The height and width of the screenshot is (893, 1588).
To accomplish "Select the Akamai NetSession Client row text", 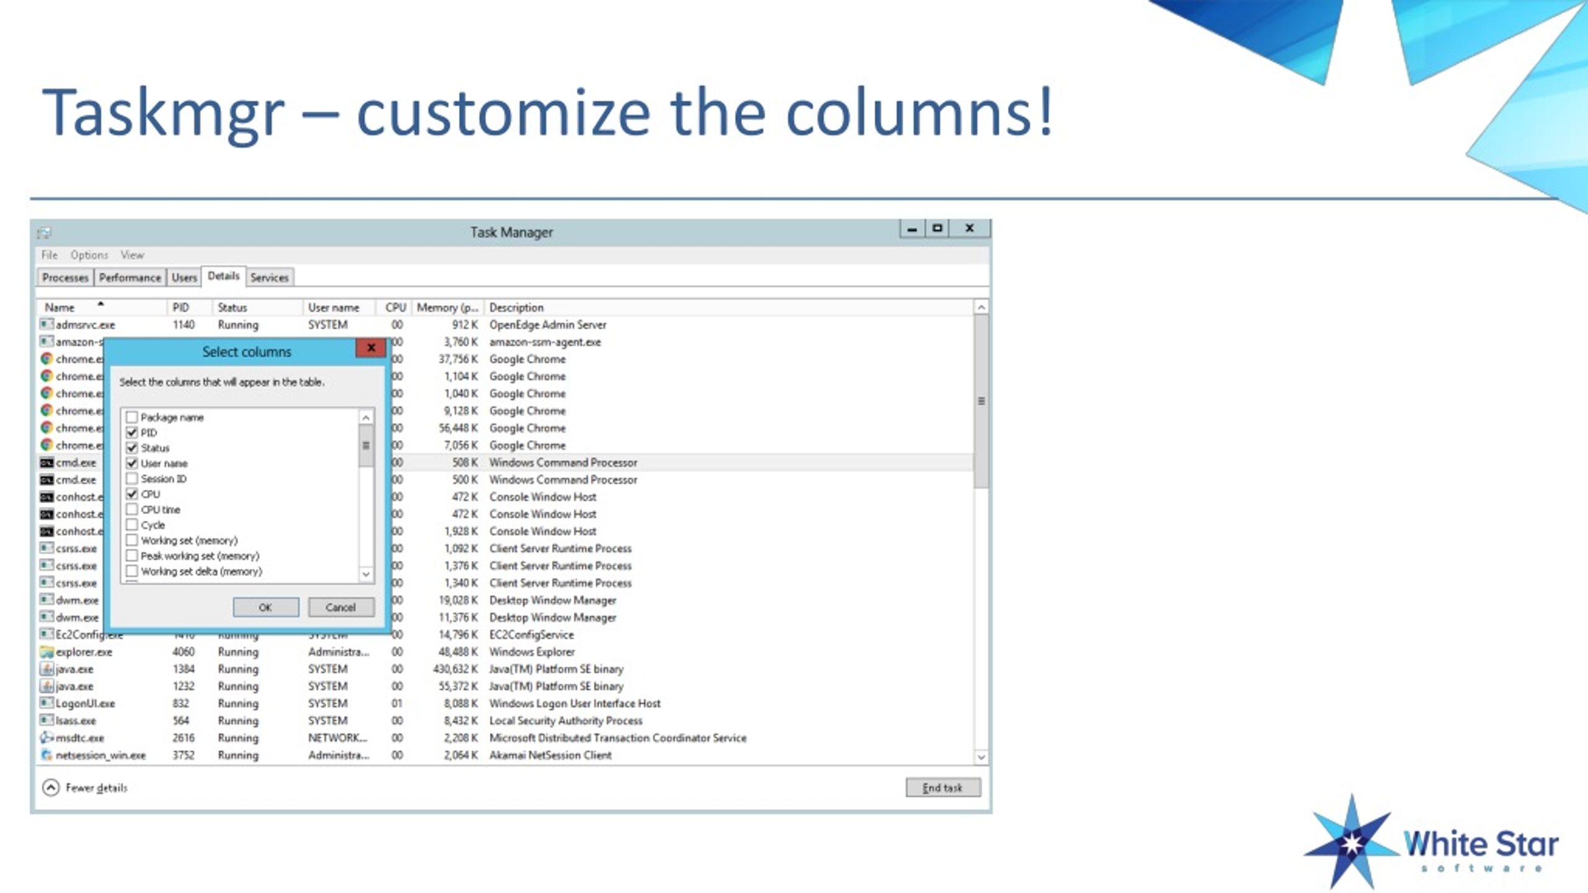I will 550,755.
